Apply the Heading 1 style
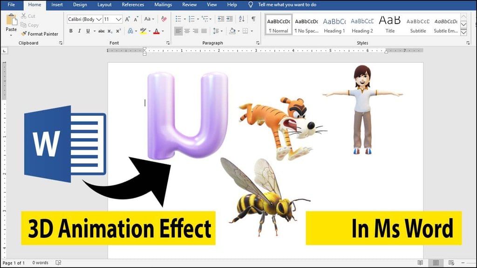 pos(334,24)
